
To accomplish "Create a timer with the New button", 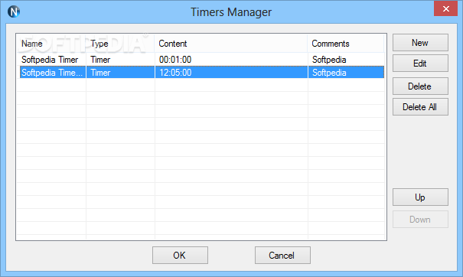I will [420, 43].
